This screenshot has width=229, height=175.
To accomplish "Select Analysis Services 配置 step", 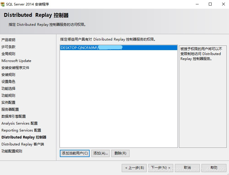I will [x=20, y=123].
